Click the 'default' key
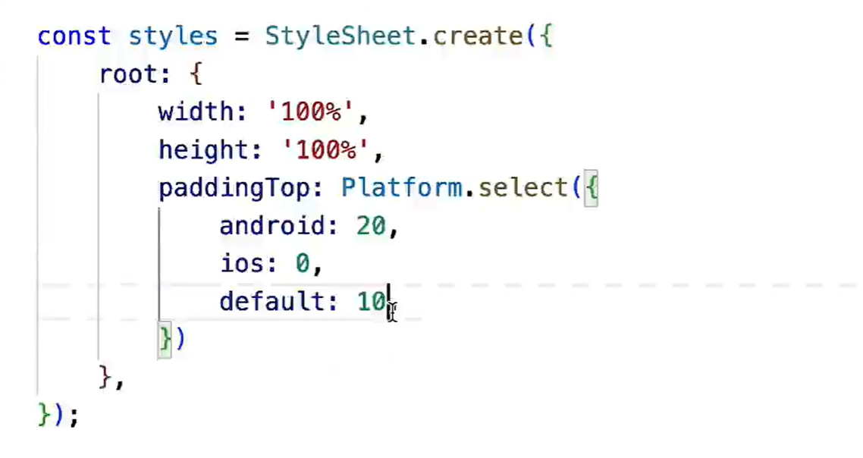Screen dimensions: 863x458 [271, 301]
